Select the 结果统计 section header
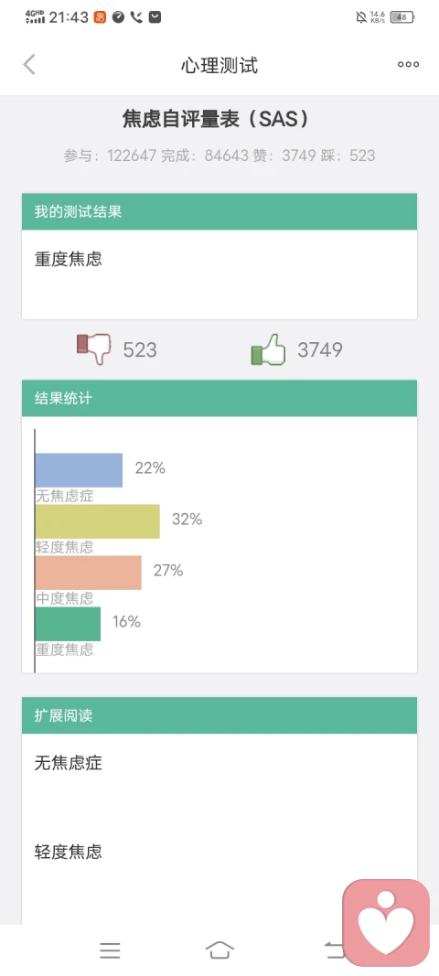 tap(219, 399)
